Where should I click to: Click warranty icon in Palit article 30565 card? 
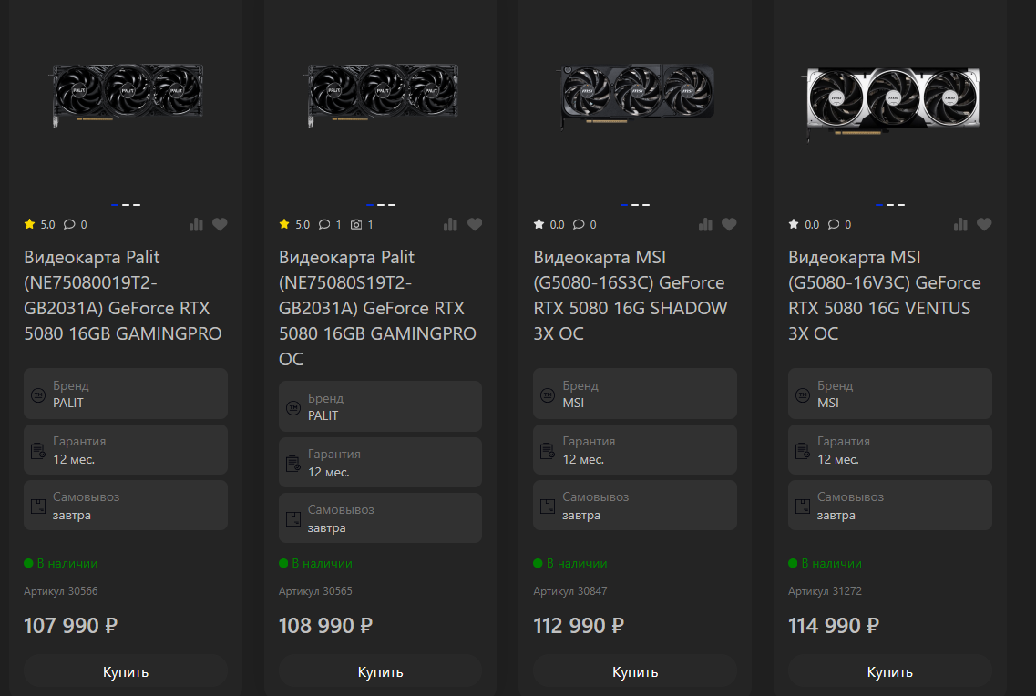[293, 464]
